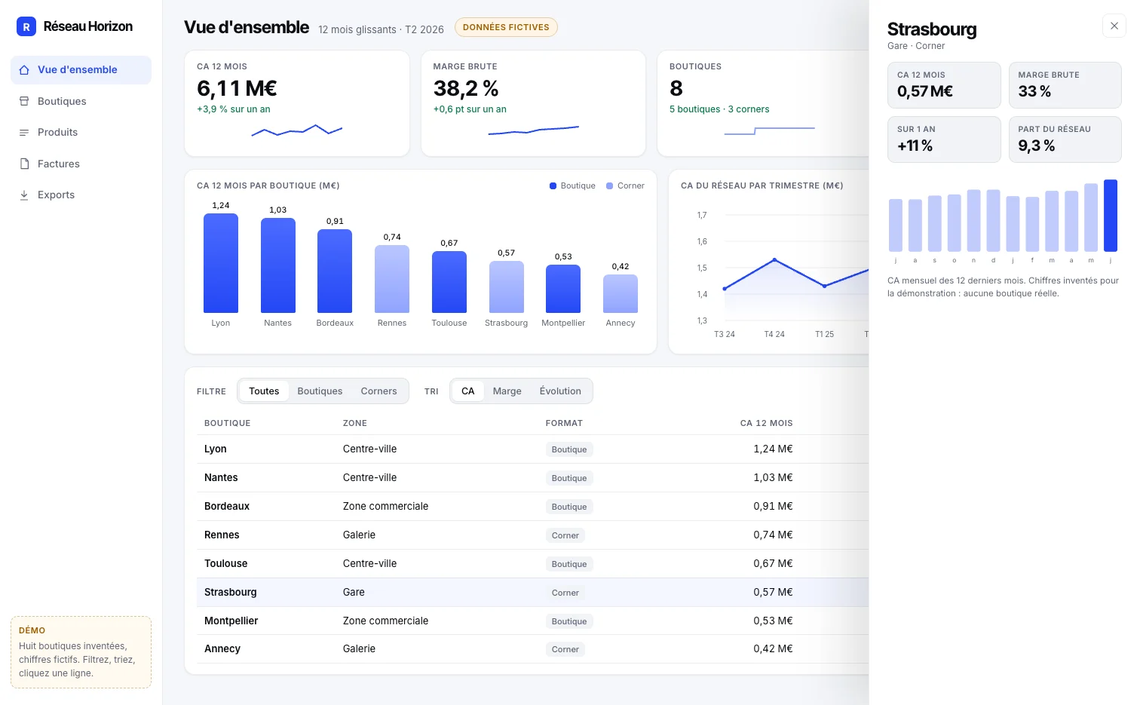The width and height of the screenshot is (1140, 705).
Task: Click the 6,11 M€ value in the CA 12 mois card
Action: click(237, 88)
